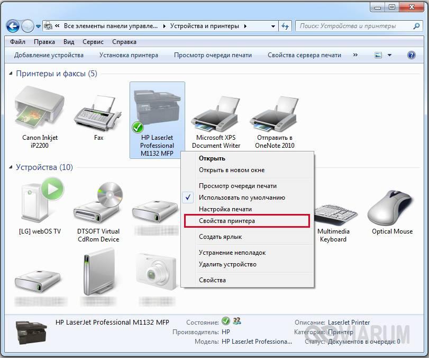The width and height of the screenshot is (429, 358).
Task: Show hidden breadcrumb locations chevron
Action: [x=57, y=26]
